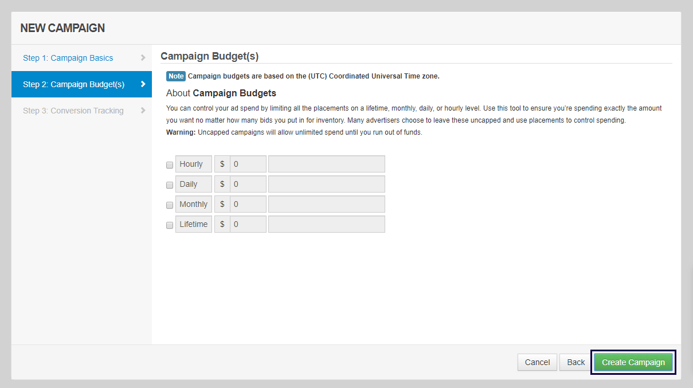Image resolution: width=693 pixels, height=388 pixels.
Task: Enable the Hourly budget checkbox
Action: (170, 164)
